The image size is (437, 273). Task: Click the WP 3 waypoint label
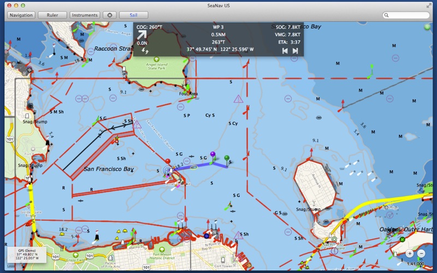click(x=218, y=27)
